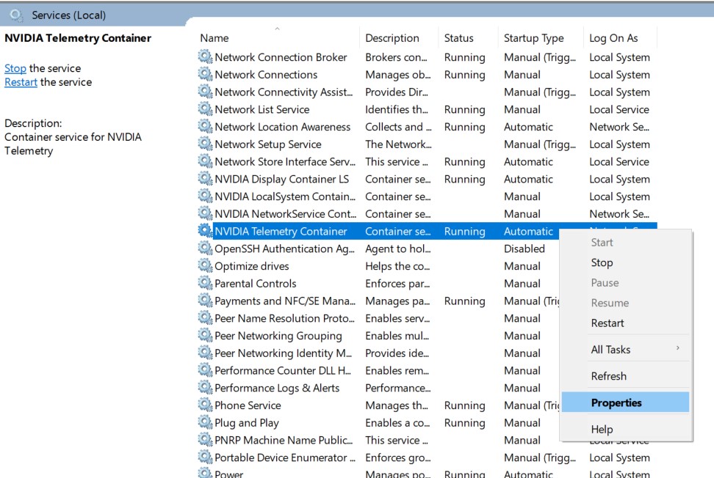Sort by the Startup Type column header
This screenshot has height=478, width=714.
534,38
